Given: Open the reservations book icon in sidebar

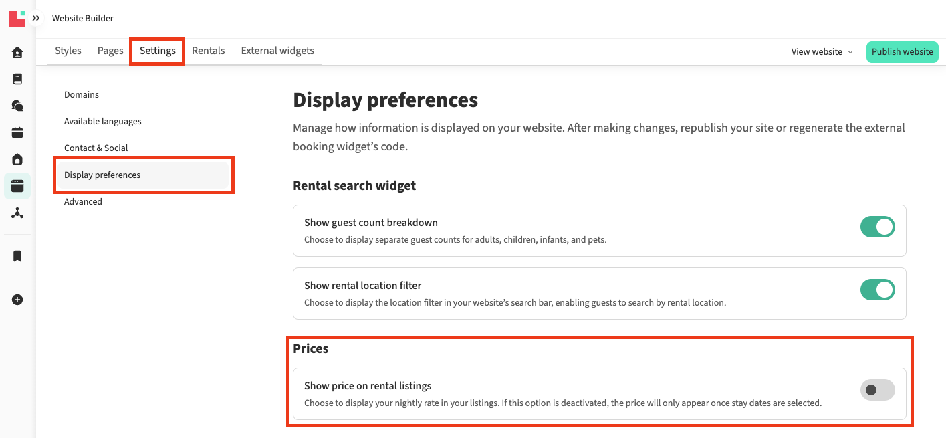Looking at the screenshot, I should (x=17, y=79).
